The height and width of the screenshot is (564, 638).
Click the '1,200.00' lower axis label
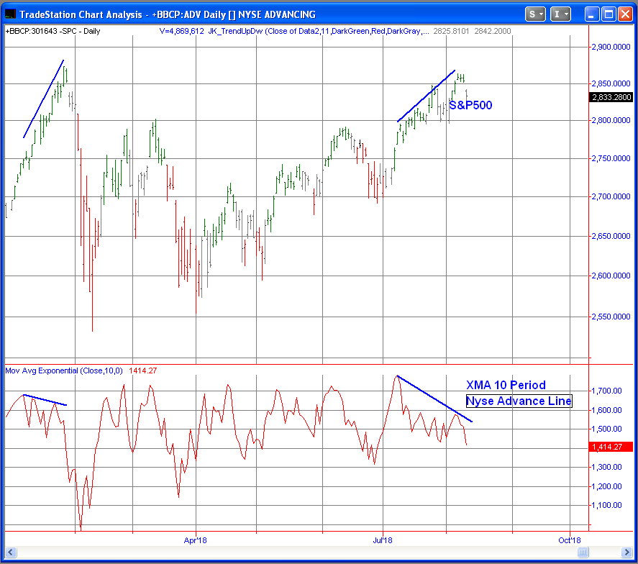tap(606, 486)
